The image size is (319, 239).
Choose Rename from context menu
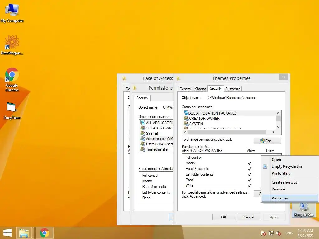pos(290,189)
